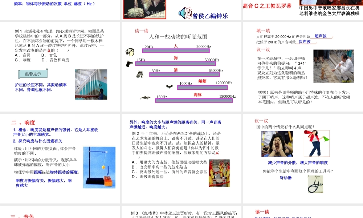Click option D. 音色和响度
This screenshot has width=363, height=218.
(x=56, y=60)
